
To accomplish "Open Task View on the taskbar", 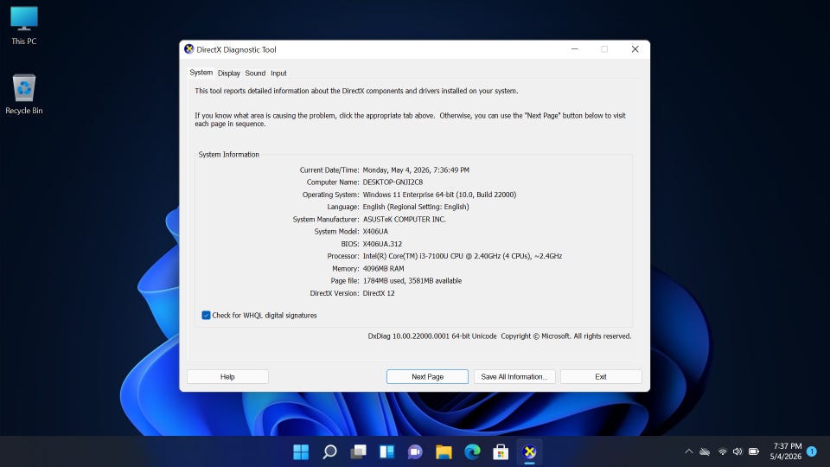I will coord(358,451).
